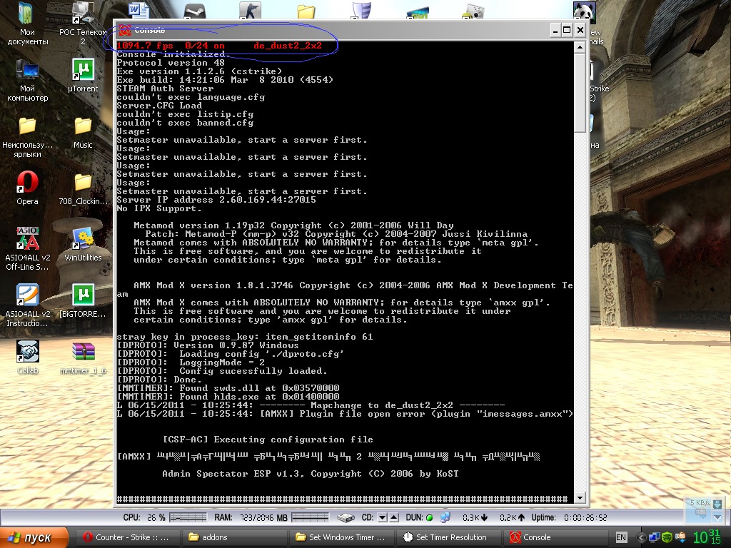Click the EN language indicator

[621, 537]
